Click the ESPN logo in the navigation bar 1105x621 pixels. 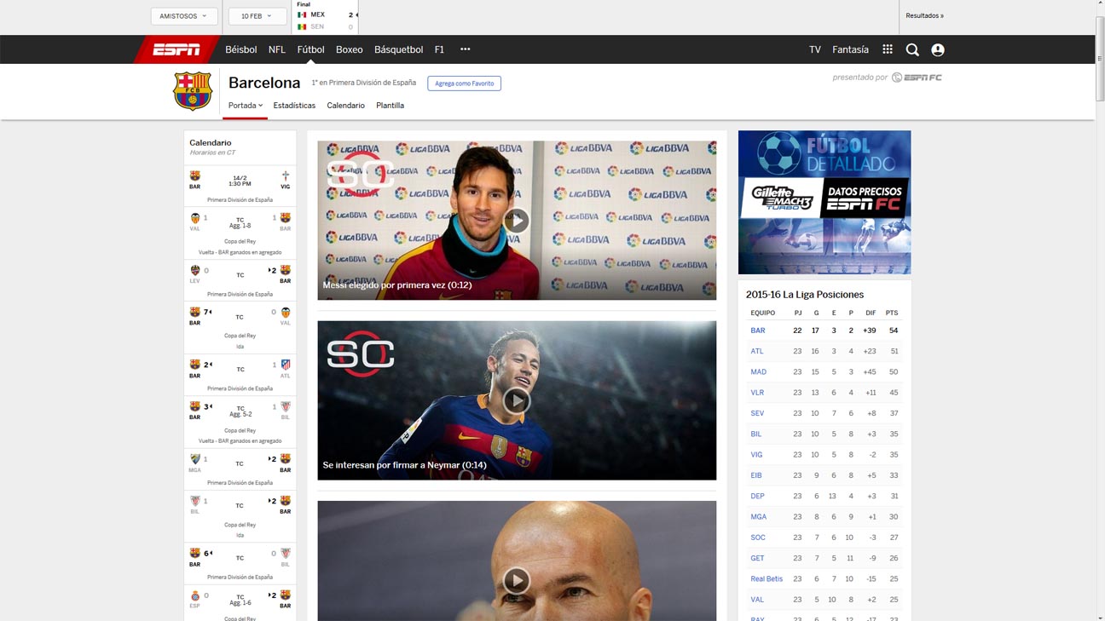[x=176, y=49]
